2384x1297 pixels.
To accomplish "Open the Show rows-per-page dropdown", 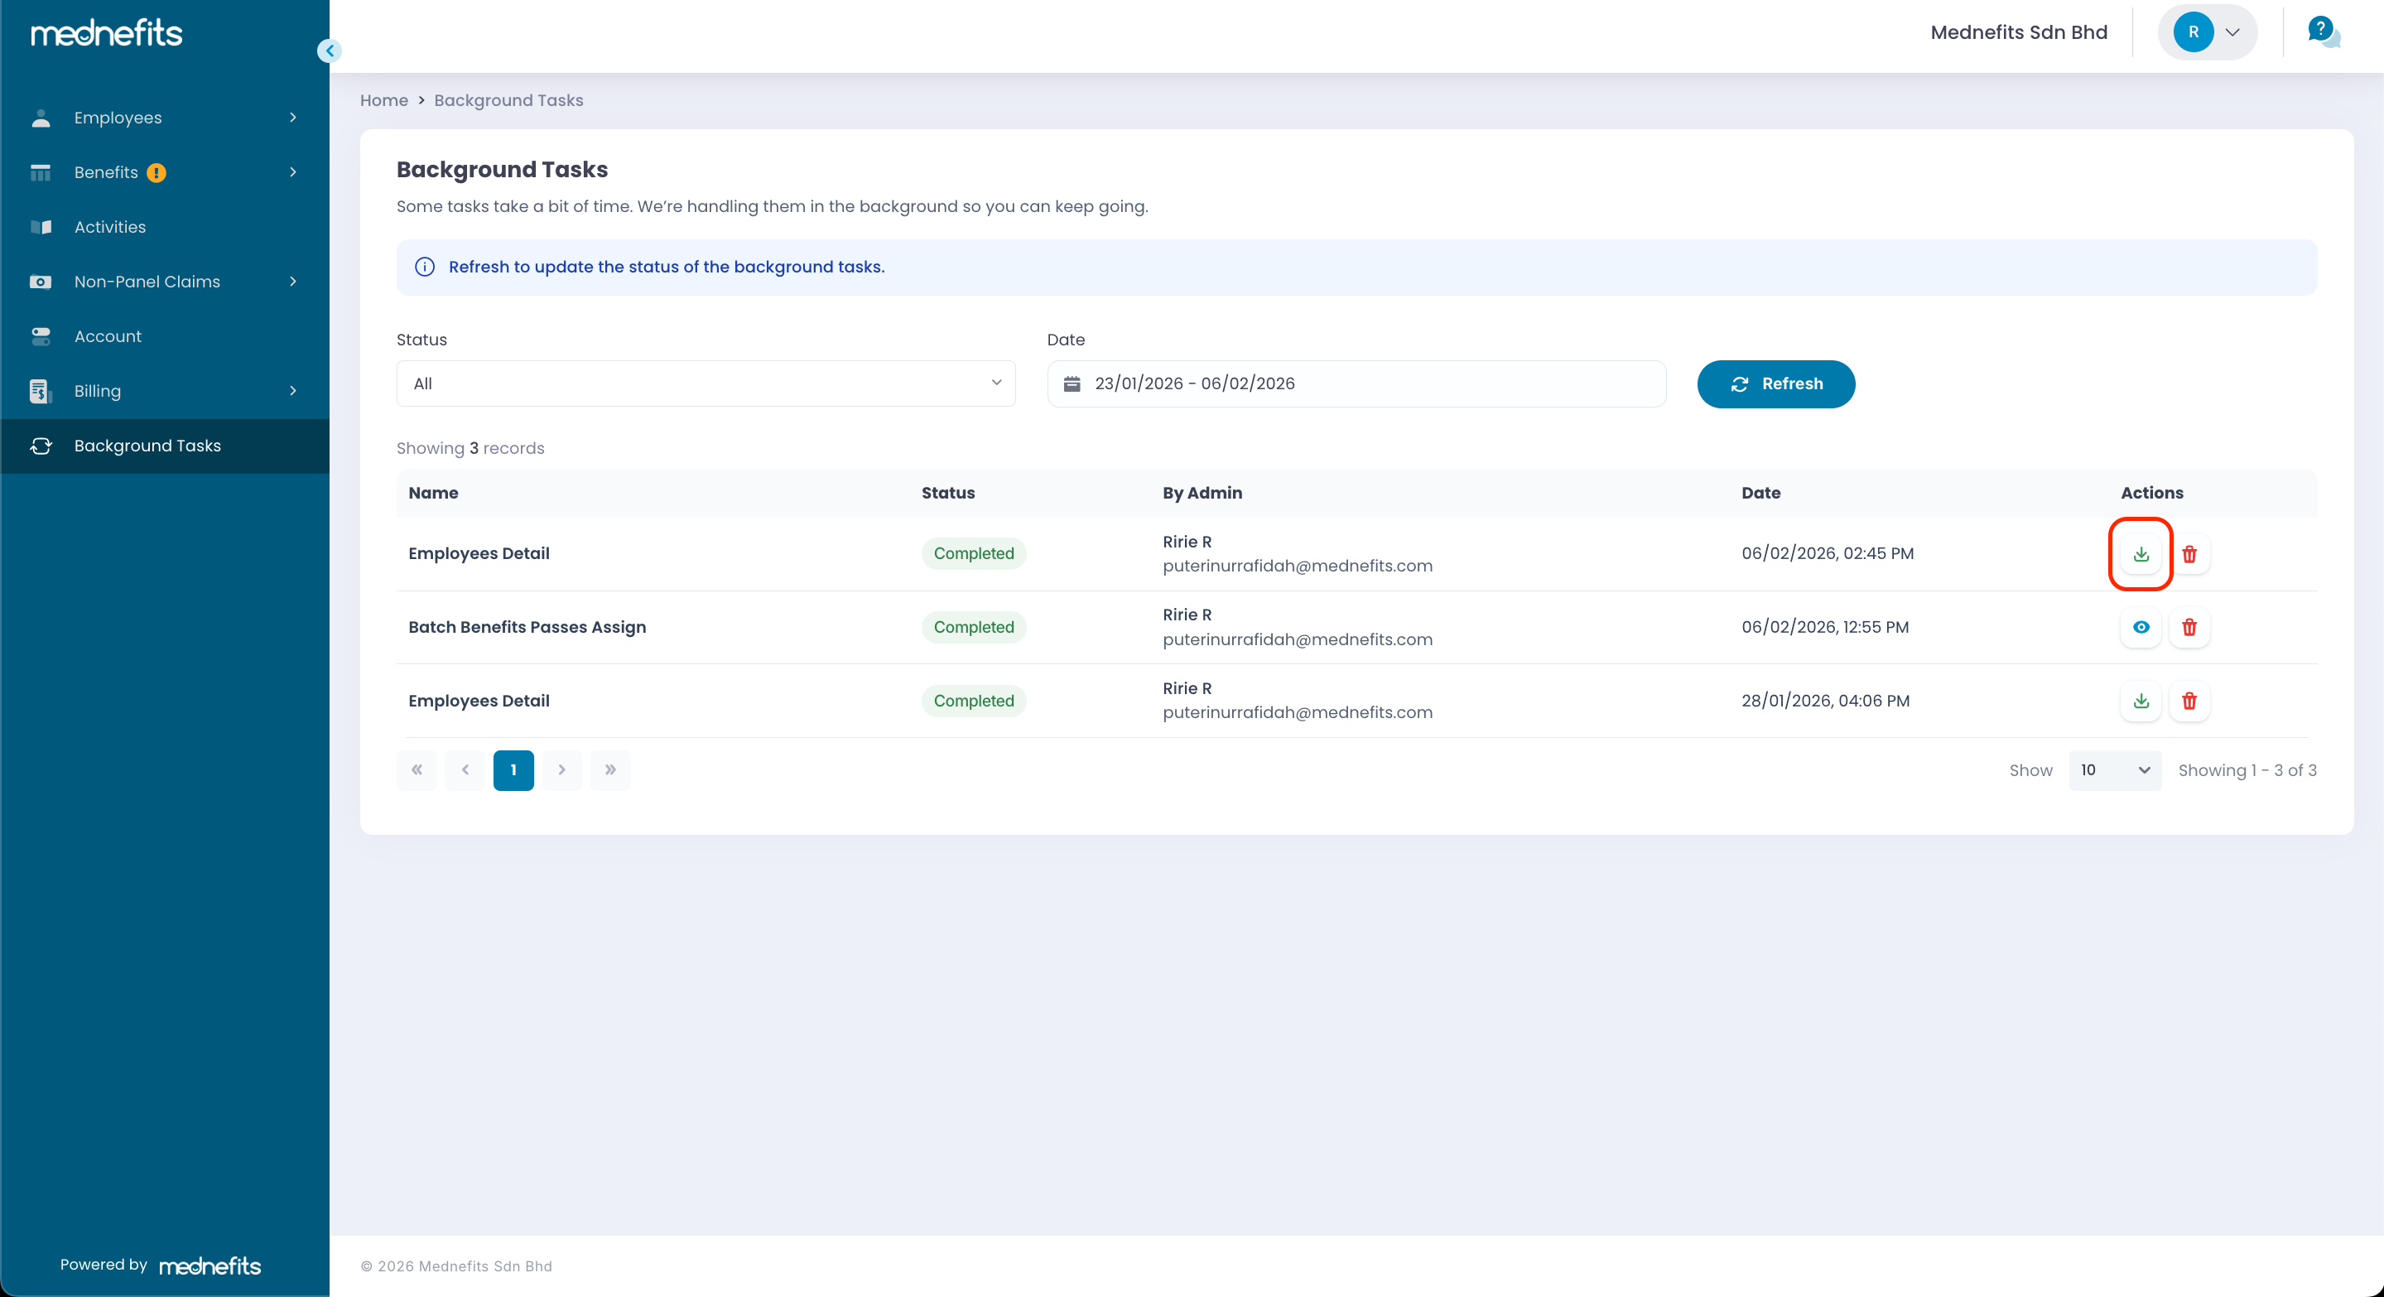I will (x=2114, y=770).
